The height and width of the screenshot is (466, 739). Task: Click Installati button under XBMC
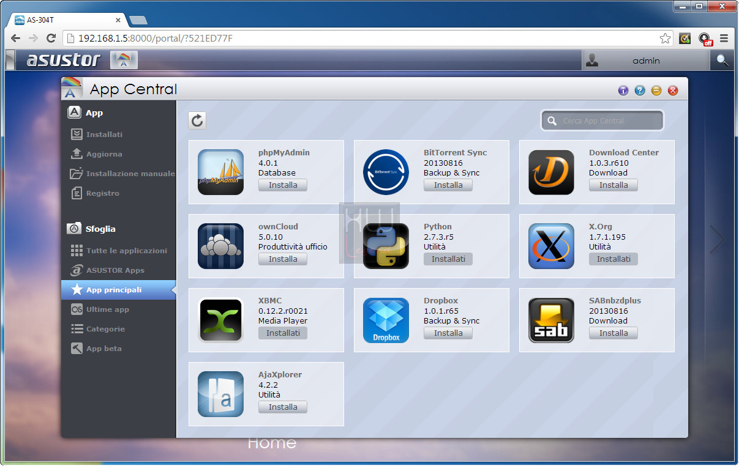283,333
